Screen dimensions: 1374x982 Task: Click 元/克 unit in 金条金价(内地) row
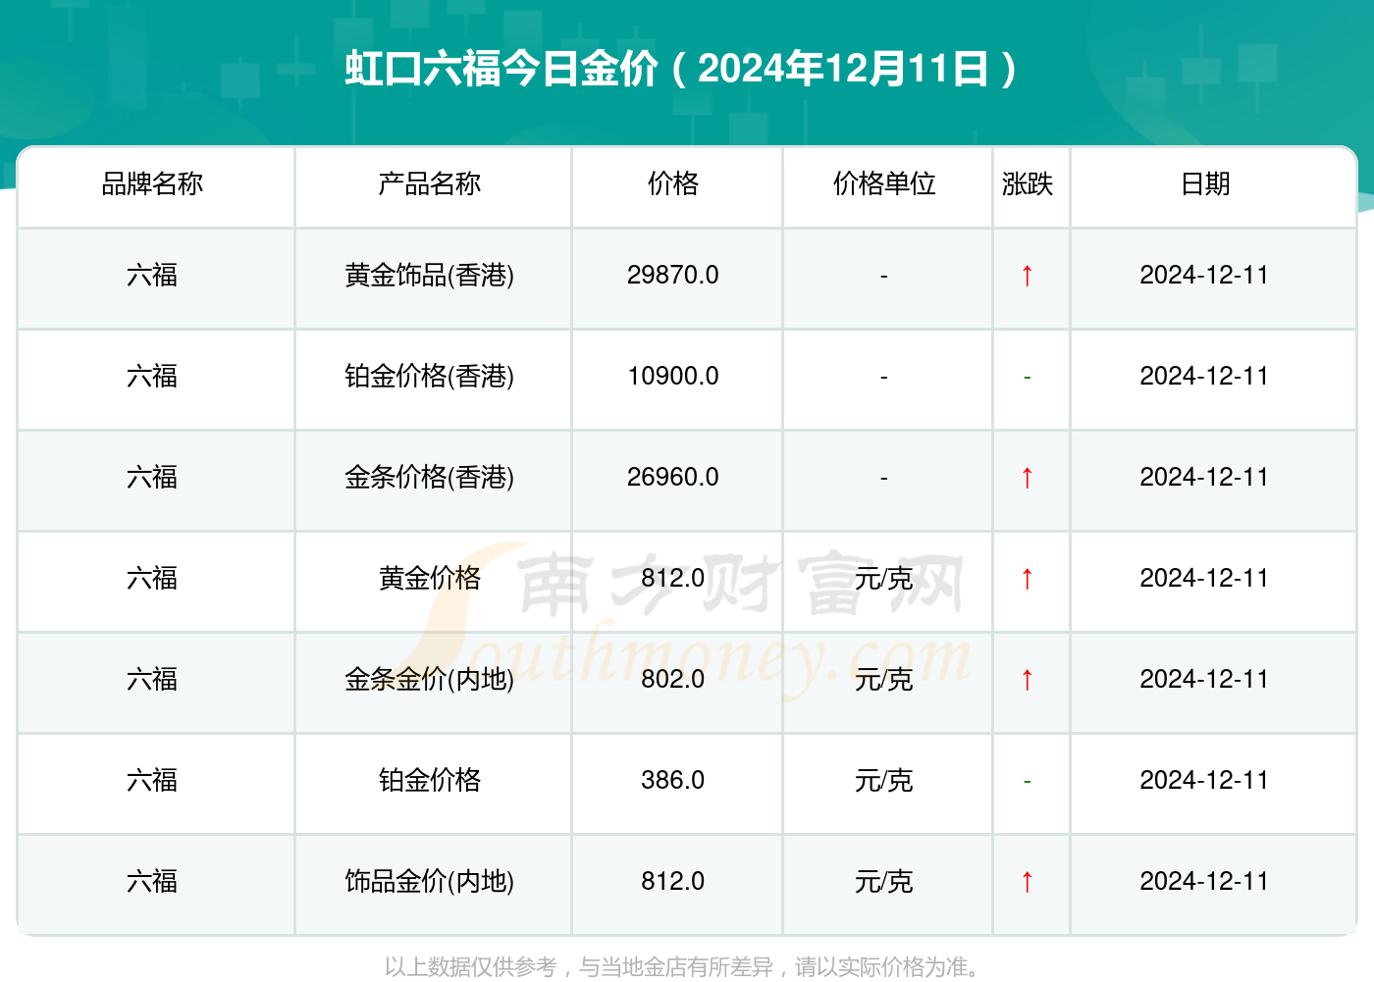(x=884, y=679)
